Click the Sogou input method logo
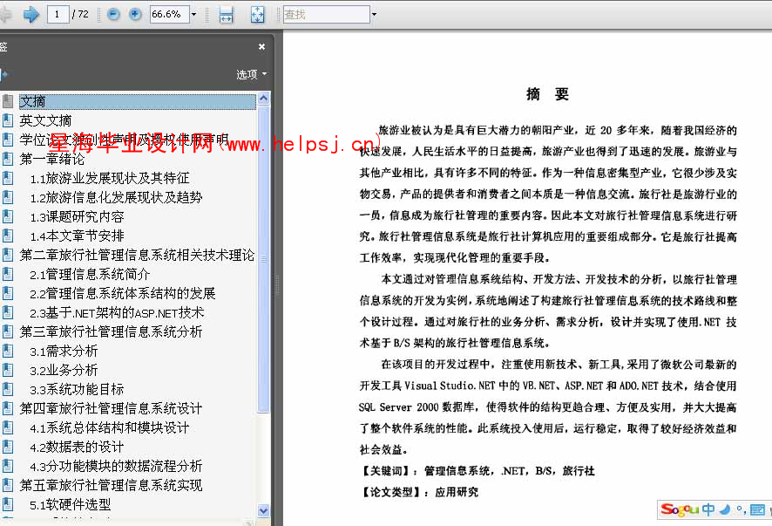Viewport: 772px width, 526px height. click(x=680, y=509)
